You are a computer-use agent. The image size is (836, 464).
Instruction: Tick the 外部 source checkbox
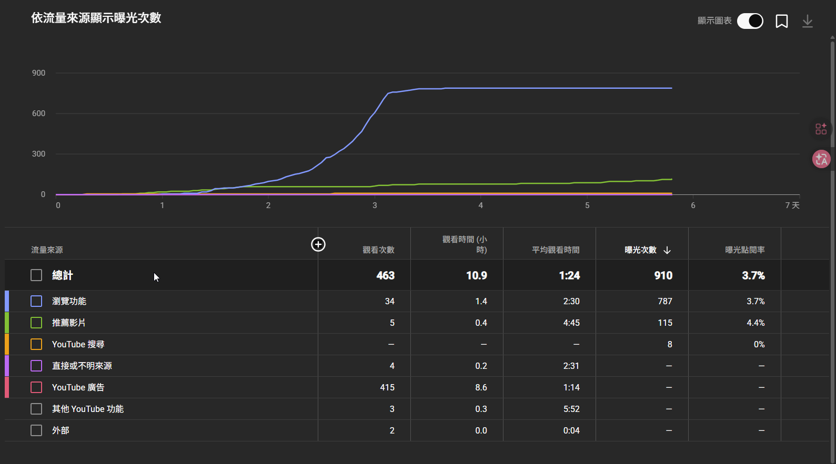coord(36,430)
